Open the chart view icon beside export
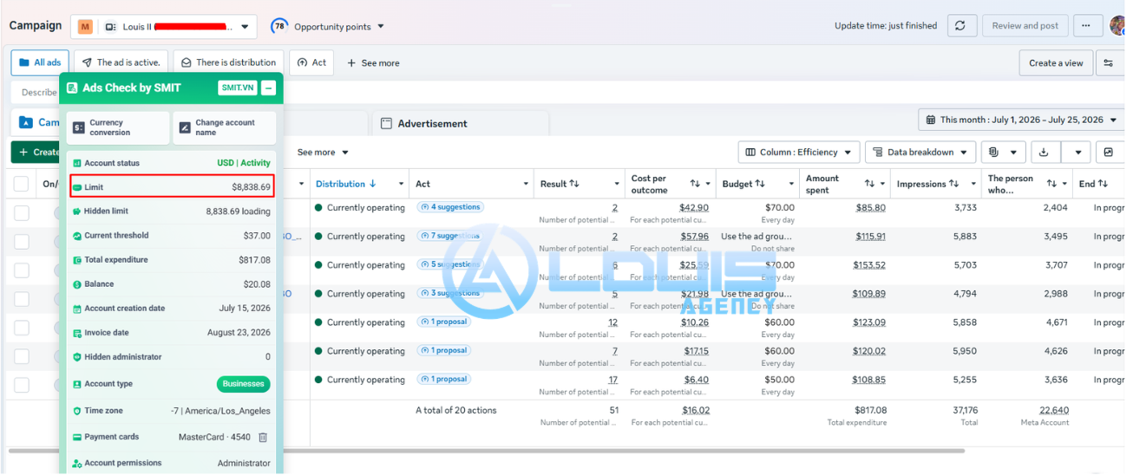 (x=1108, y=153)
